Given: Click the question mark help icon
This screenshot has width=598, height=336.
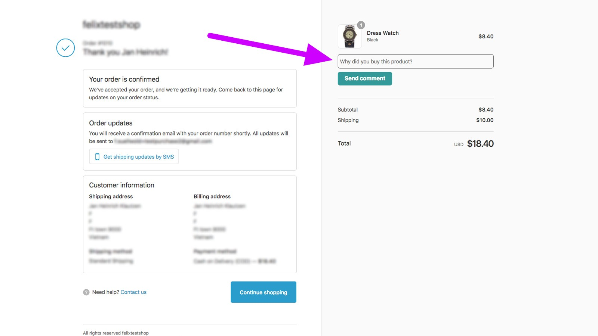Looking at the screenshot, I should coord(86,292).
